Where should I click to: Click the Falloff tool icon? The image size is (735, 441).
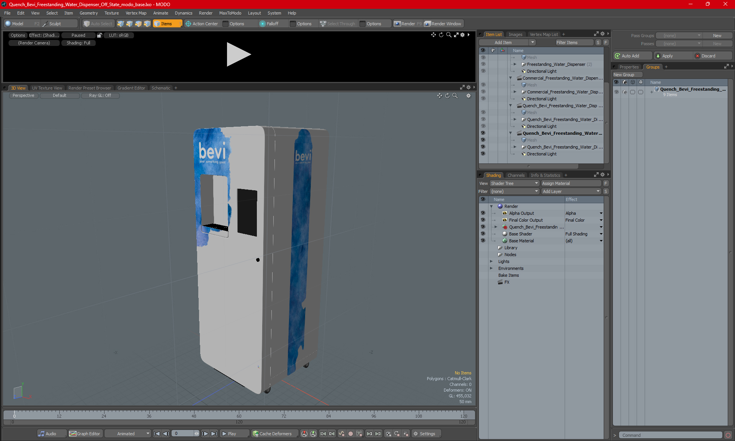263,23
